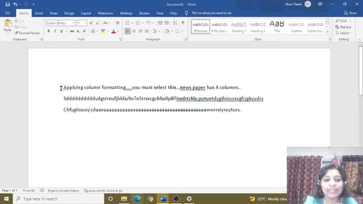Open numbering list dropdown
The width and height of the screenshot is (363, 204).
point(142,23)
